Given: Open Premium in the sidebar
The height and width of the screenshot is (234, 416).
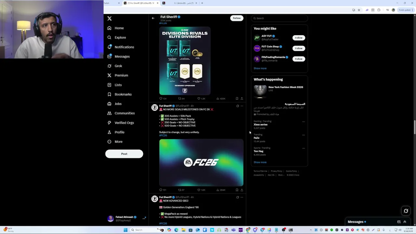Looking at the screenshot, I should (118, 75).
